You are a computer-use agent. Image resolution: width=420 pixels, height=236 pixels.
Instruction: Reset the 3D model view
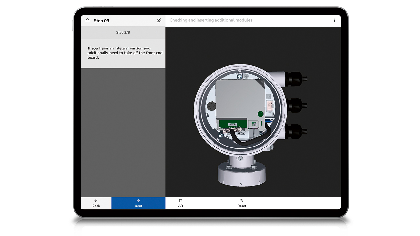[x=241, y=203]
